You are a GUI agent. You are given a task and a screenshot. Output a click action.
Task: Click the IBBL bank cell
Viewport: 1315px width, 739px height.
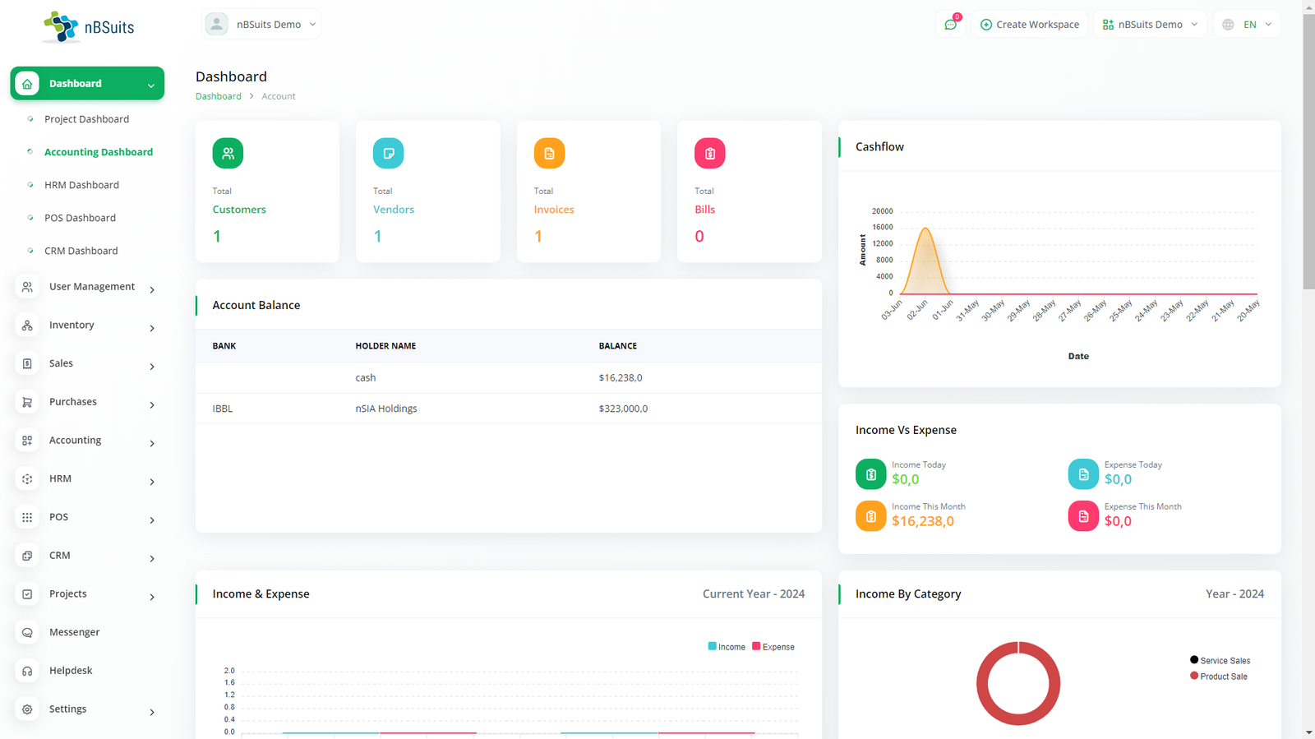pos(223,409)
